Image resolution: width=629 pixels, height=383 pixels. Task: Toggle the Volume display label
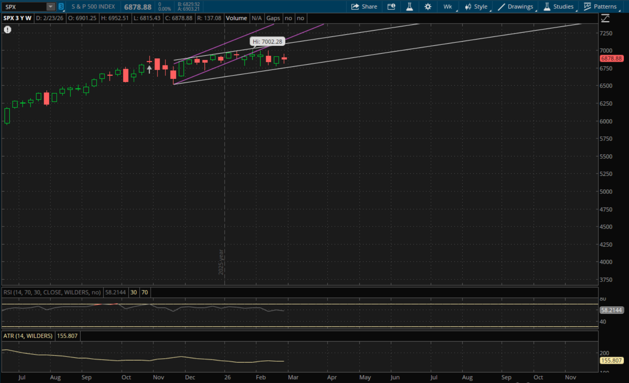[x=236, y=18]
